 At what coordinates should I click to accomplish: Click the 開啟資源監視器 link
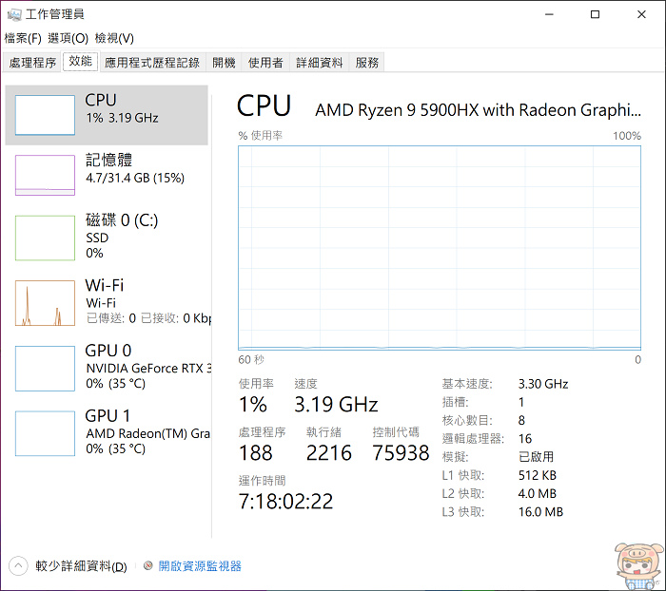200,566
